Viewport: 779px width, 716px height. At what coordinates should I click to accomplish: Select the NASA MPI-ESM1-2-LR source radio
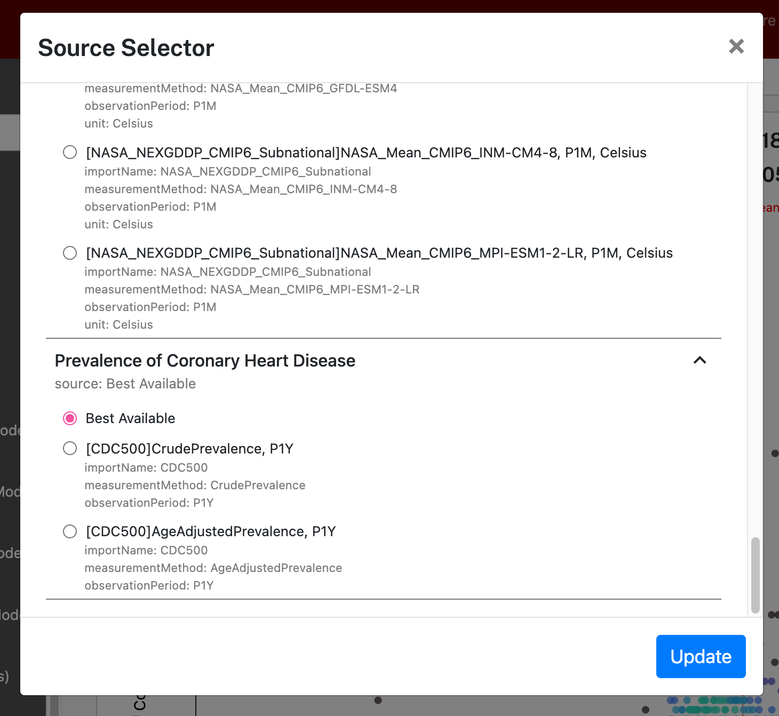click(x=70, y=253)
